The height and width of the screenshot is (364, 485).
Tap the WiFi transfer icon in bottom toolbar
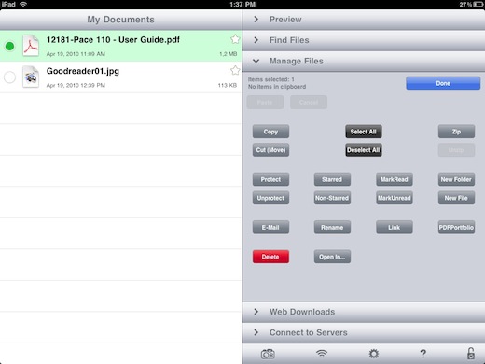tap(322, 353)
